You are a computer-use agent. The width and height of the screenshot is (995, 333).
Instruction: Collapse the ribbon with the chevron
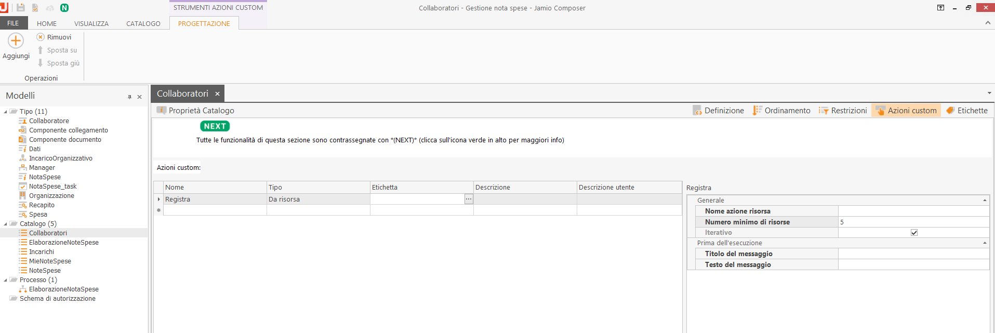click(x=988, y=23)
